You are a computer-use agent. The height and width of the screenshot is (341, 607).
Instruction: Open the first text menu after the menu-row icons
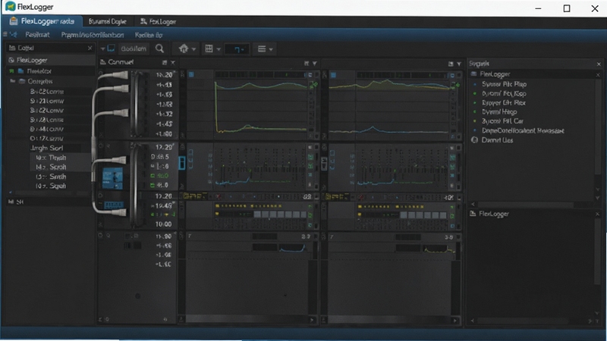(x=37, y=35)
